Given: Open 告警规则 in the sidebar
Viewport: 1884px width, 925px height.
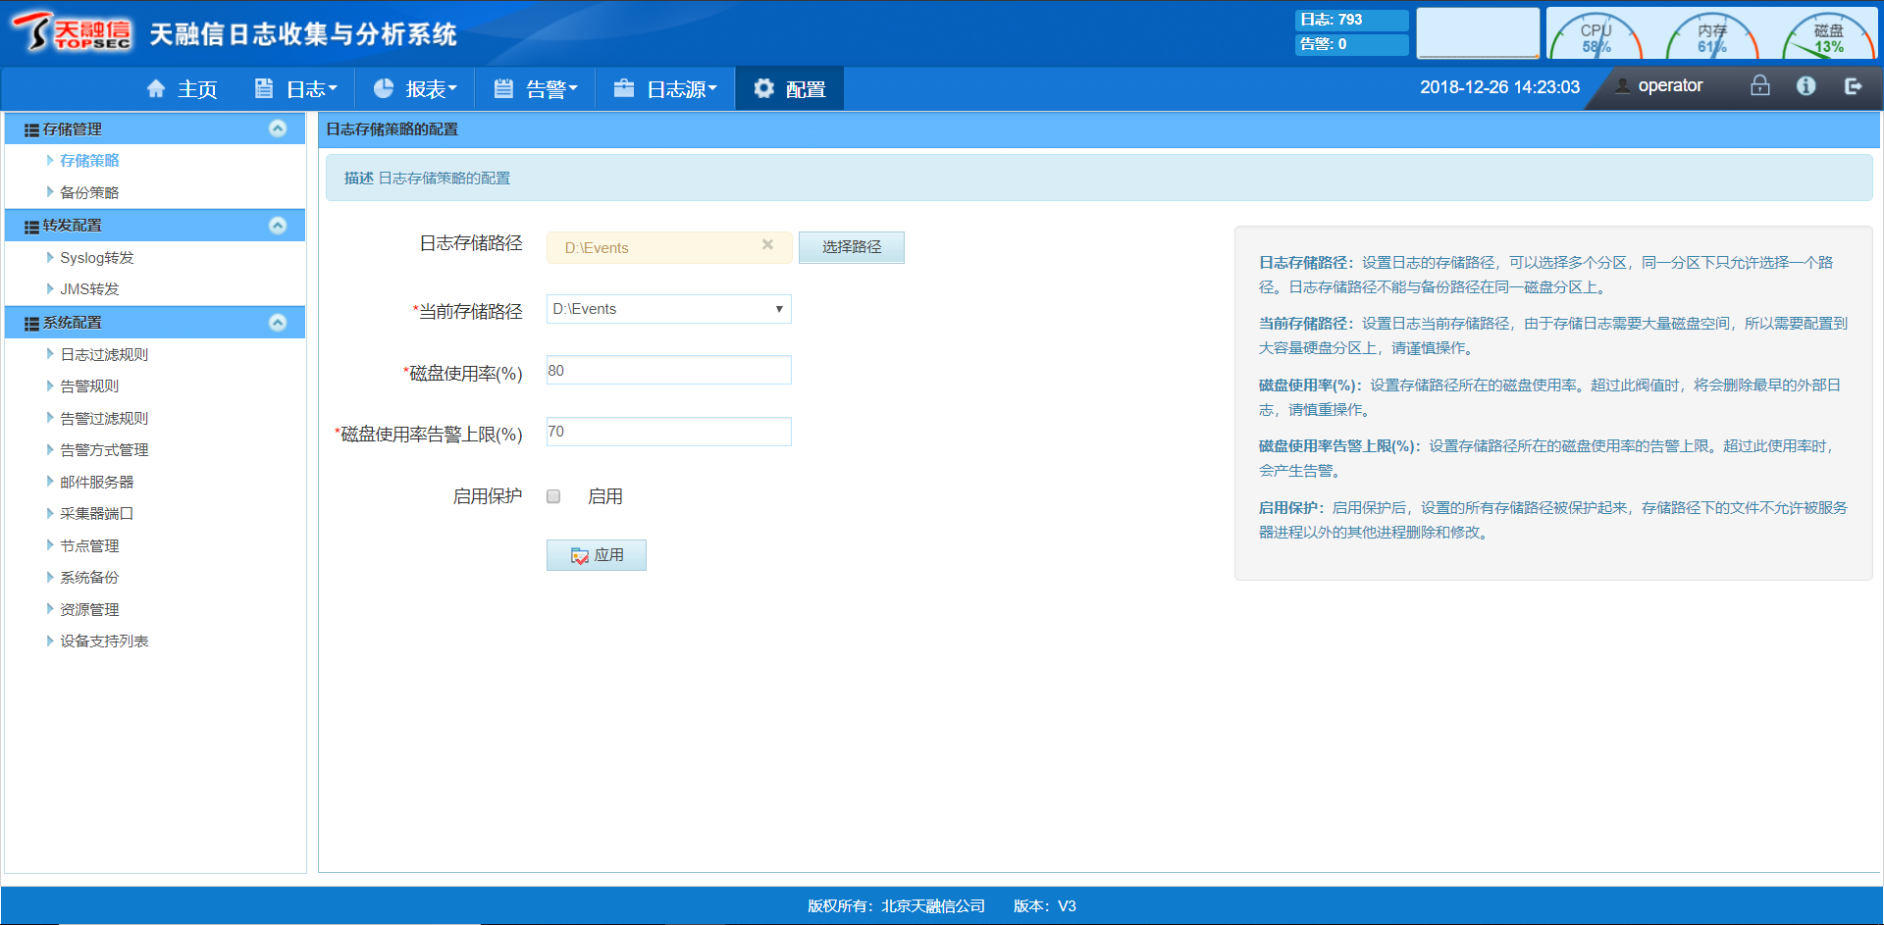Looking at the screenshot, I should point(89,386).
